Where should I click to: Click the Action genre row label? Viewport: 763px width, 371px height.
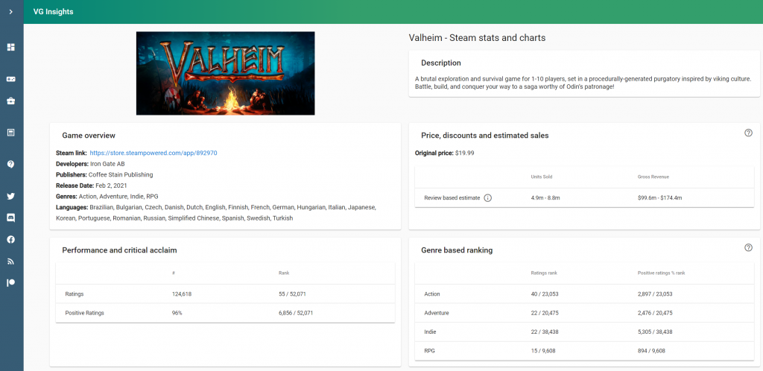432,294
